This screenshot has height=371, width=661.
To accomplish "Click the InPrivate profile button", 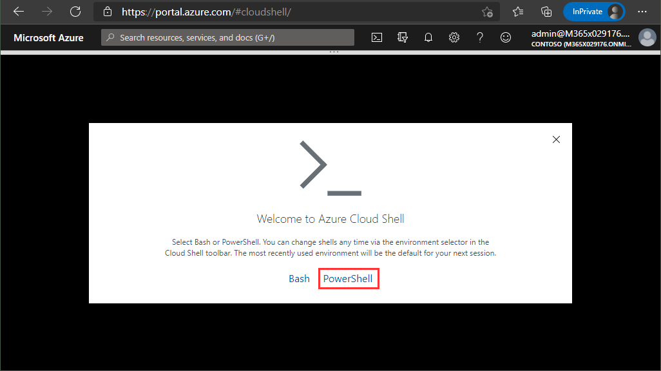I will [594, 12].
